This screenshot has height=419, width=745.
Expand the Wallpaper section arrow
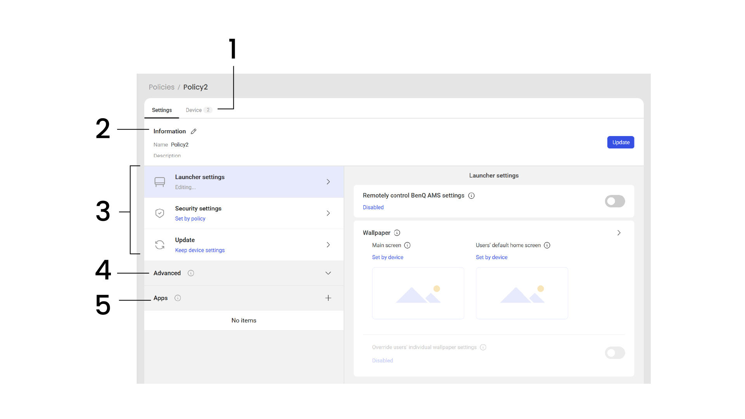click(619, 233)
